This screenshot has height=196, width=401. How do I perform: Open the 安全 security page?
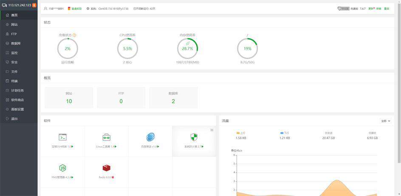coord(19,62)
